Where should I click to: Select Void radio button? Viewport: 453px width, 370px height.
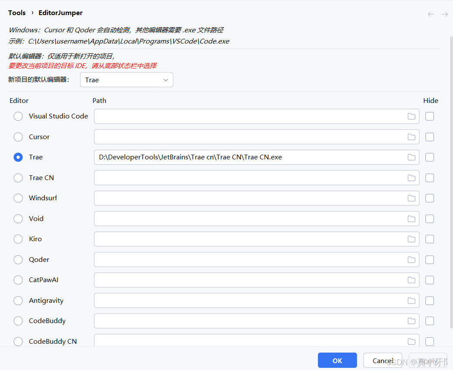coord(18,219)
